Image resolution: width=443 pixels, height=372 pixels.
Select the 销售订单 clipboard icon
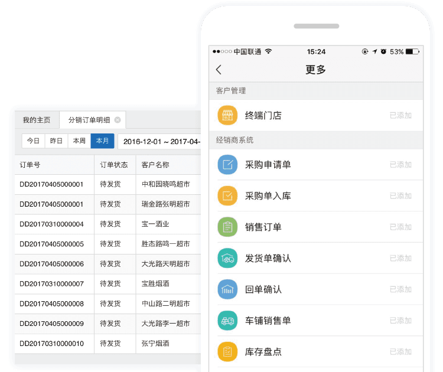227,227
